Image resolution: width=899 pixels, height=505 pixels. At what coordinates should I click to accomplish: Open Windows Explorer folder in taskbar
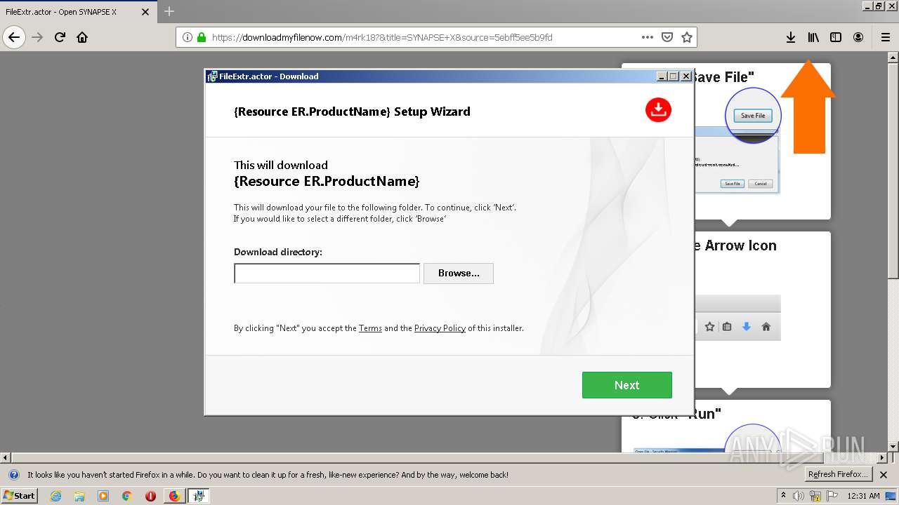(x=79, y=496)
